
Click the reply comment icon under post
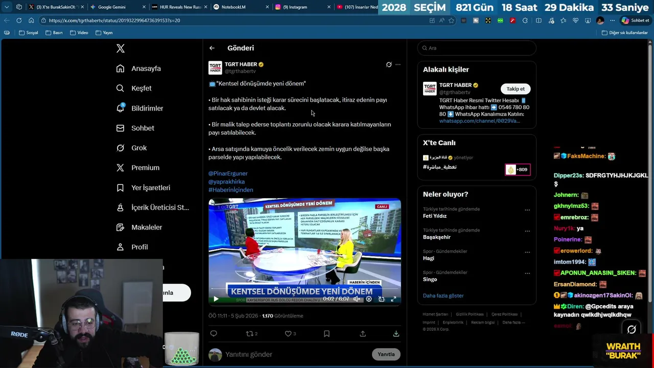214,334
